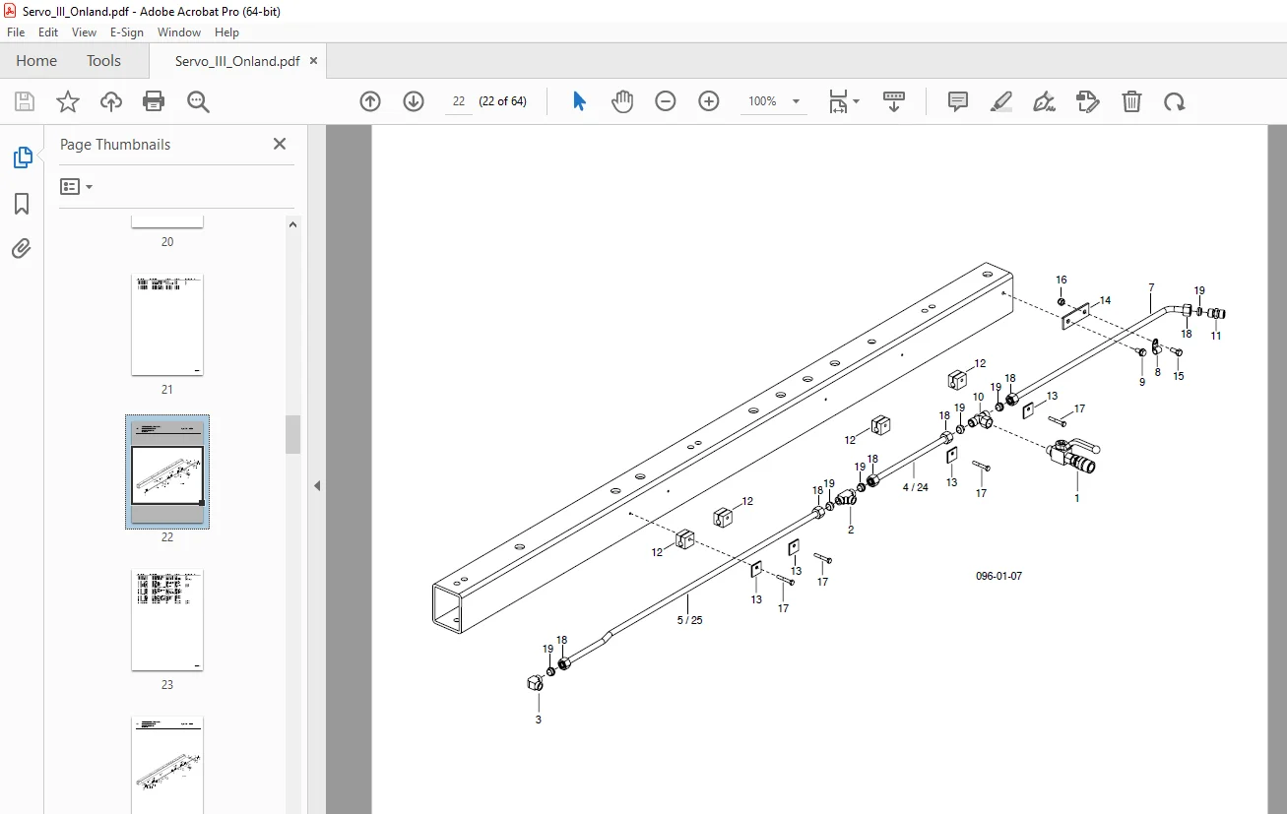Image resolution: width=1287 pixels, height=814 pixels.
Task: Bookmark this file with the star icon
Action: (x=68, y=101)
